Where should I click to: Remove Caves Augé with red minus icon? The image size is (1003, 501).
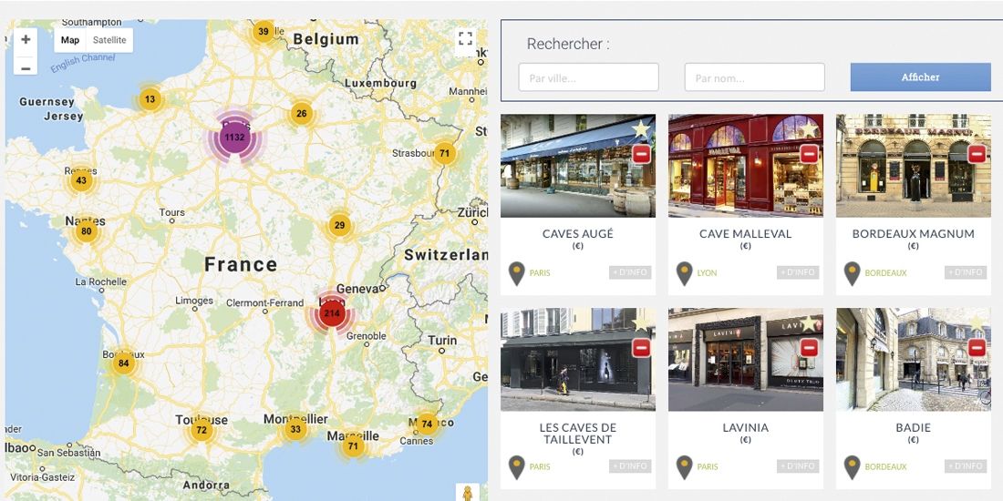tap(641, 154)
